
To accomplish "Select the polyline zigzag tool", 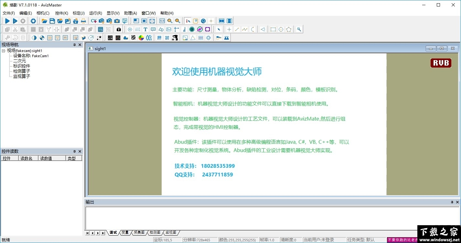I will pyautogui.click(x=245, y=29).
